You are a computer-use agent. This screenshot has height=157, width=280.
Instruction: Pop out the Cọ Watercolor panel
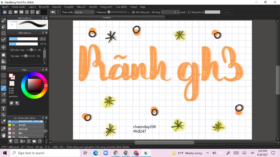pos(43,118)
